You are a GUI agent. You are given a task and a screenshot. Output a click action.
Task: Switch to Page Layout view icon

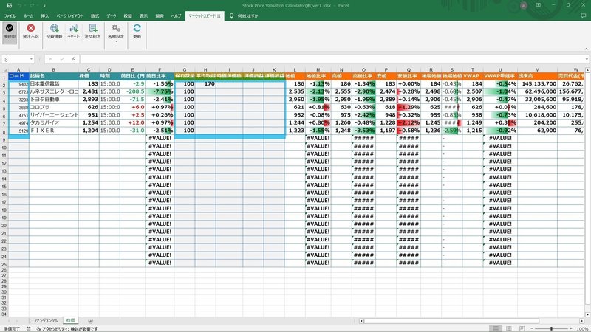tap(509, 328)
